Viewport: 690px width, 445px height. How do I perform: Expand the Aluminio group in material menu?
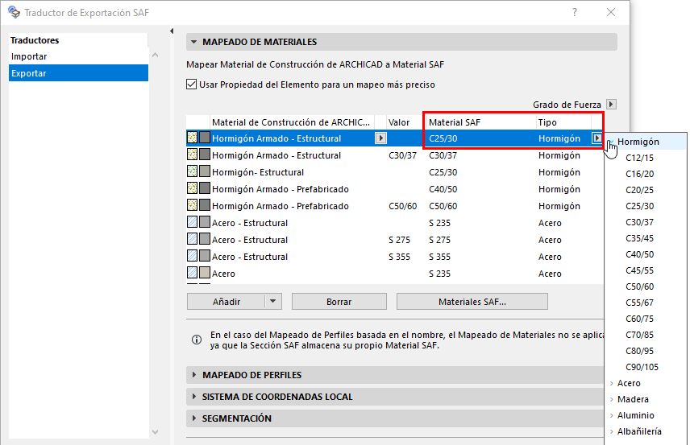pos(612,415)
